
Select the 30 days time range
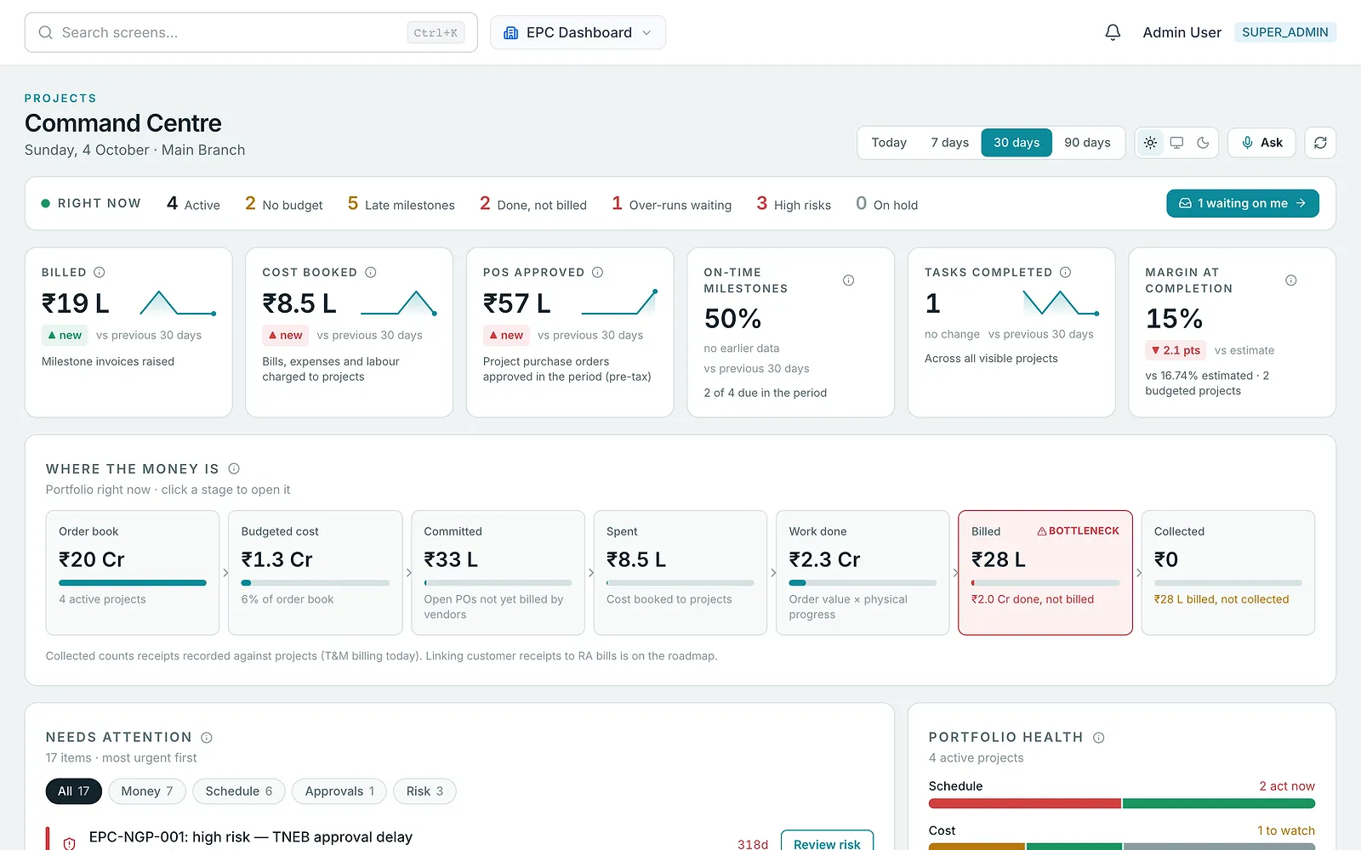[x=1016, y=143]
